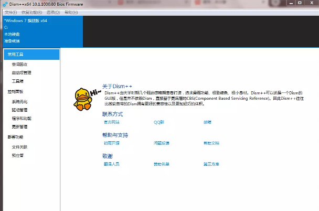View the 翻译人员 credits link
Image resolution: width=319 pixels, height=211 pixels.
[111, 164]
